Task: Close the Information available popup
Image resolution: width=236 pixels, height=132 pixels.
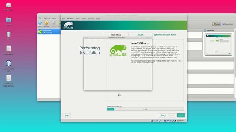Action: (150, 37)
